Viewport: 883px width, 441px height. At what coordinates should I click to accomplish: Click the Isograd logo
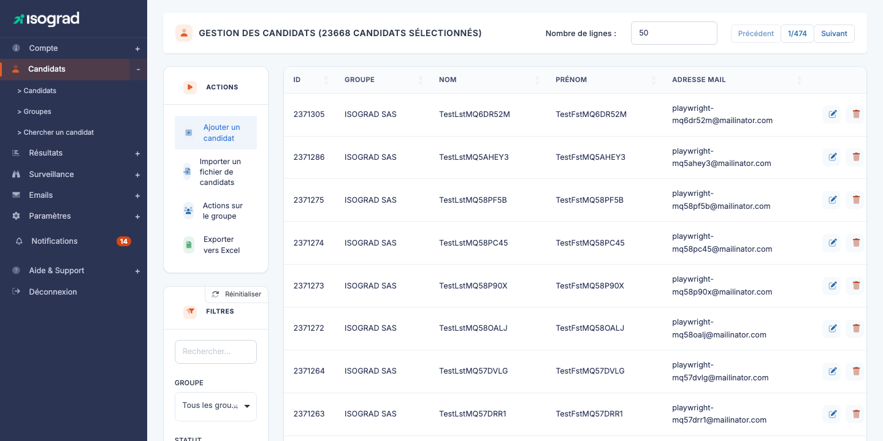pos(46,19)
